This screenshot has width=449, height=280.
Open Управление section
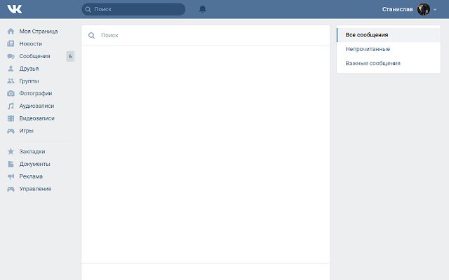coord(35,189)
